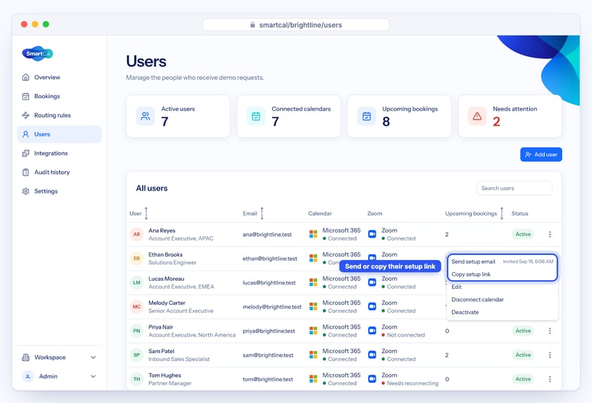
Task: Open Settings from the sidebar
Action: coord(59,191)
